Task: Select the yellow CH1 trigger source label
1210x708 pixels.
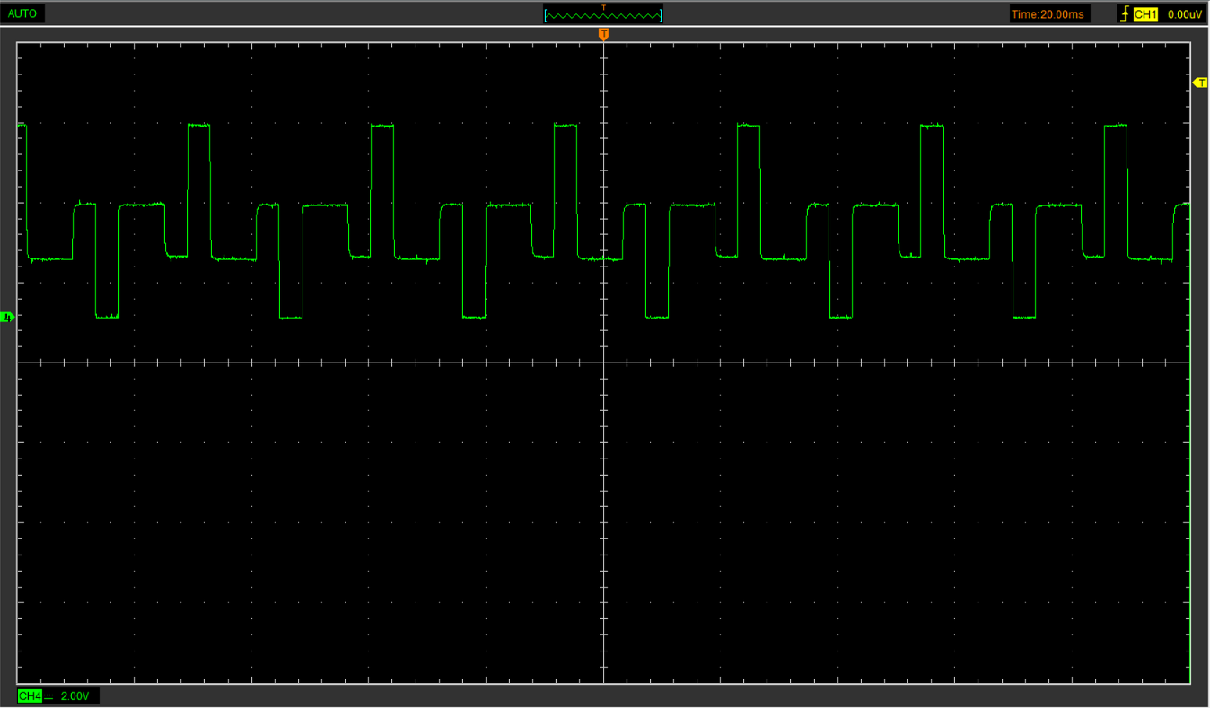Action: point(1145,14)
